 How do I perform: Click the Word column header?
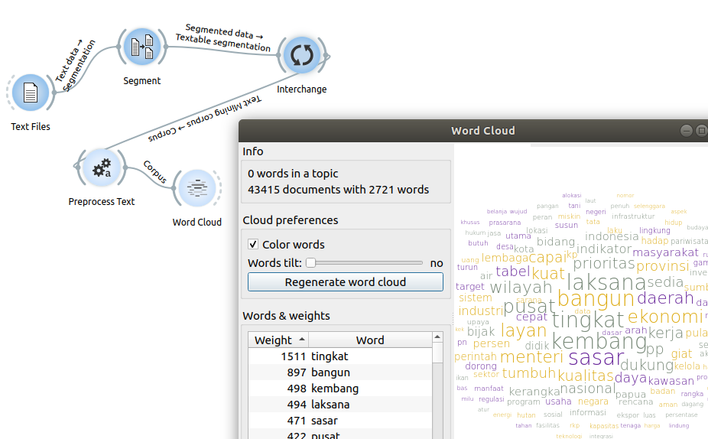coord(370,340)
